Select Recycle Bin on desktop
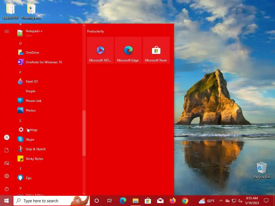Viewport: 275px width, 206px height. [x=262, y=170]
